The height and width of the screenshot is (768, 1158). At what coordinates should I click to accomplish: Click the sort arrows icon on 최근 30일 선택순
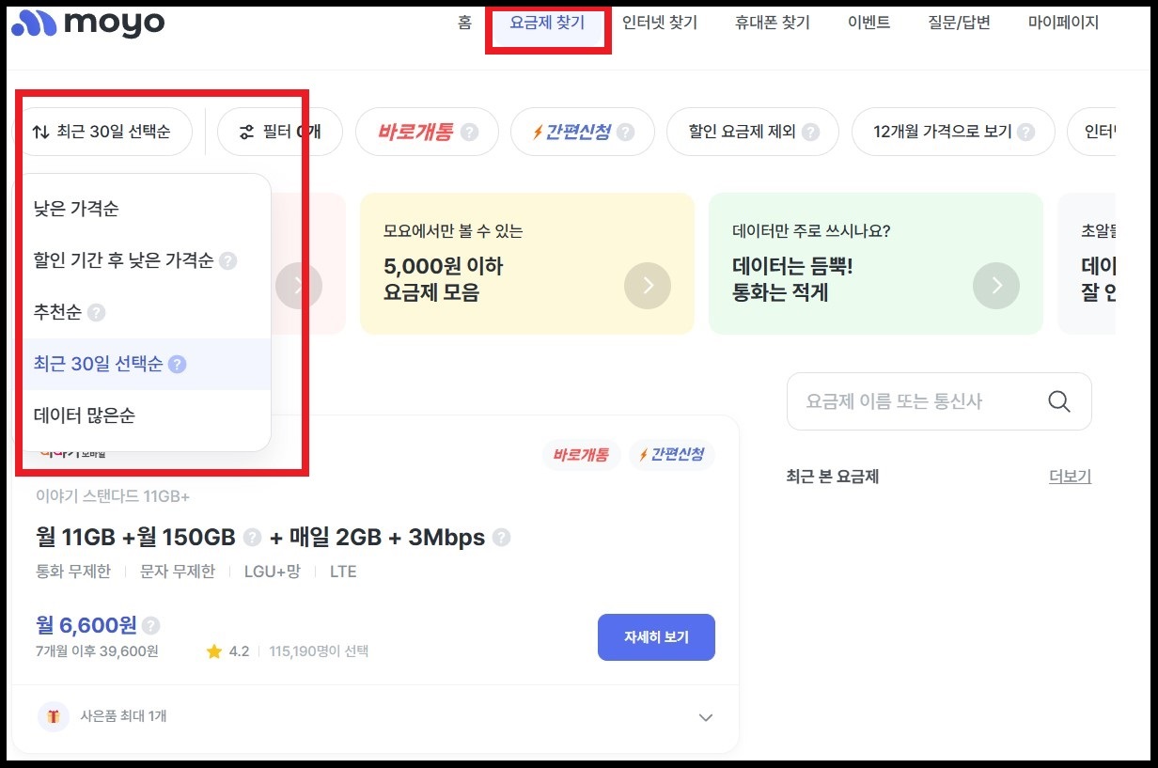tap(40, 132)
